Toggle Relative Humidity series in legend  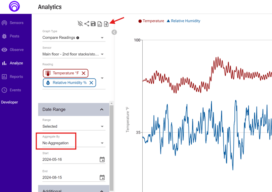[x=183, y=21]
